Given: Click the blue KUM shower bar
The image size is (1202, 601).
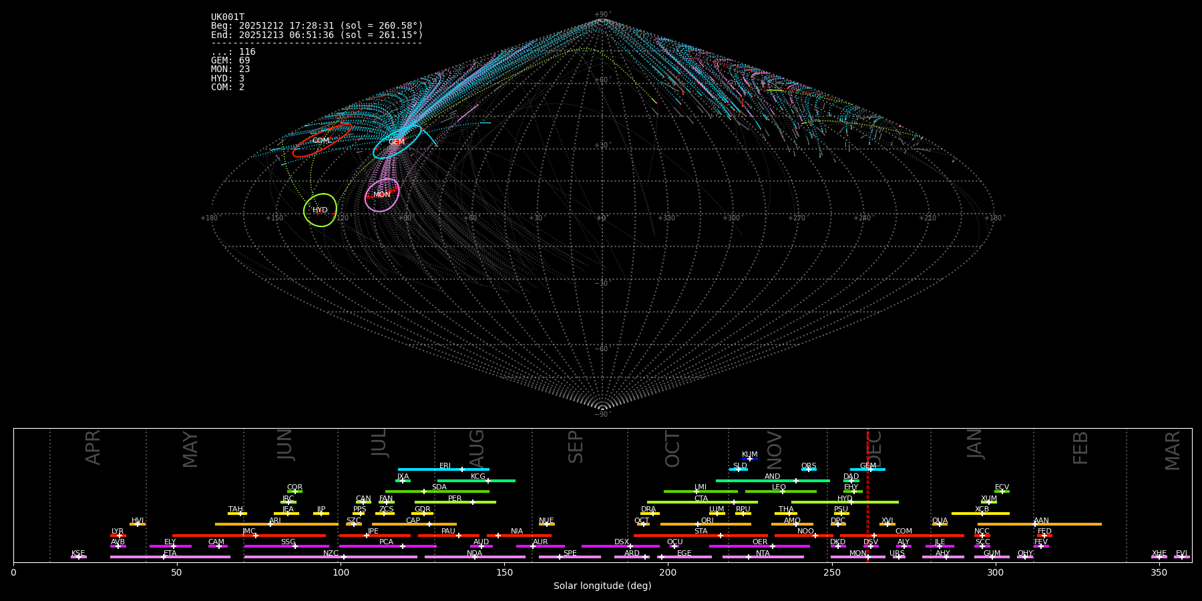Looking at the screenshot, I should click(749, 459).
